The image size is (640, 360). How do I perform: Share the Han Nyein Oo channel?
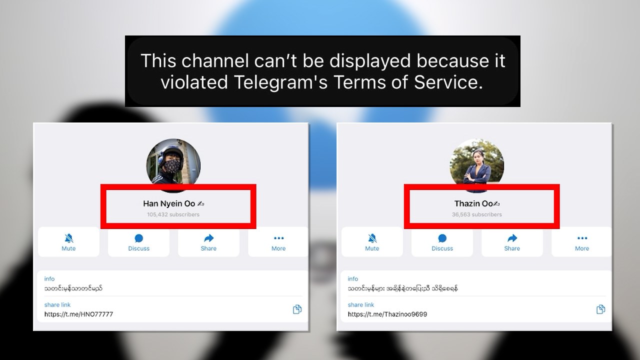pyautogui.click(x=208, y=242)
